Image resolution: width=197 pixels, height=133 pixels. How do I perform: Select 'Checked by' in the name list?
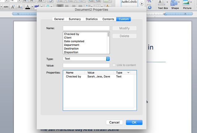click(x=85, y=34)
